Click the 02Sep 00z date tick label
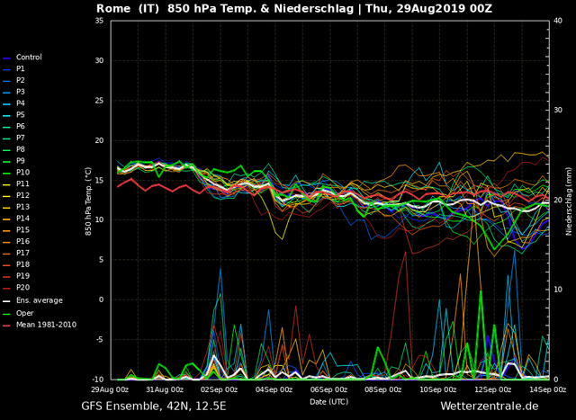 (x=220, y=390)
